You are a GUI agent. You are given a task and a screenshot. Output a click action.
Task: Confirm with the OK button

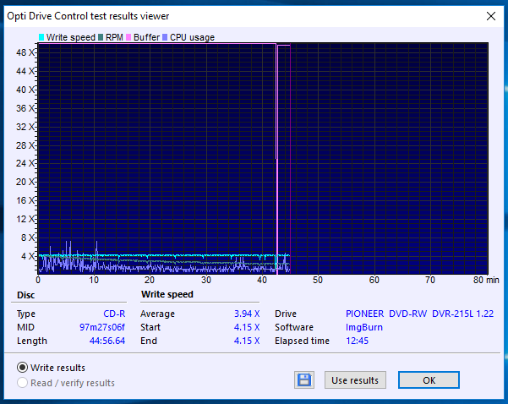point(429,380)
